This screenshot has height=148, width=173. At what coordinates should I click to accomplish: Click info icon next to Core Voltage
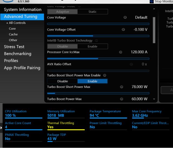click(x=125, y=17)
